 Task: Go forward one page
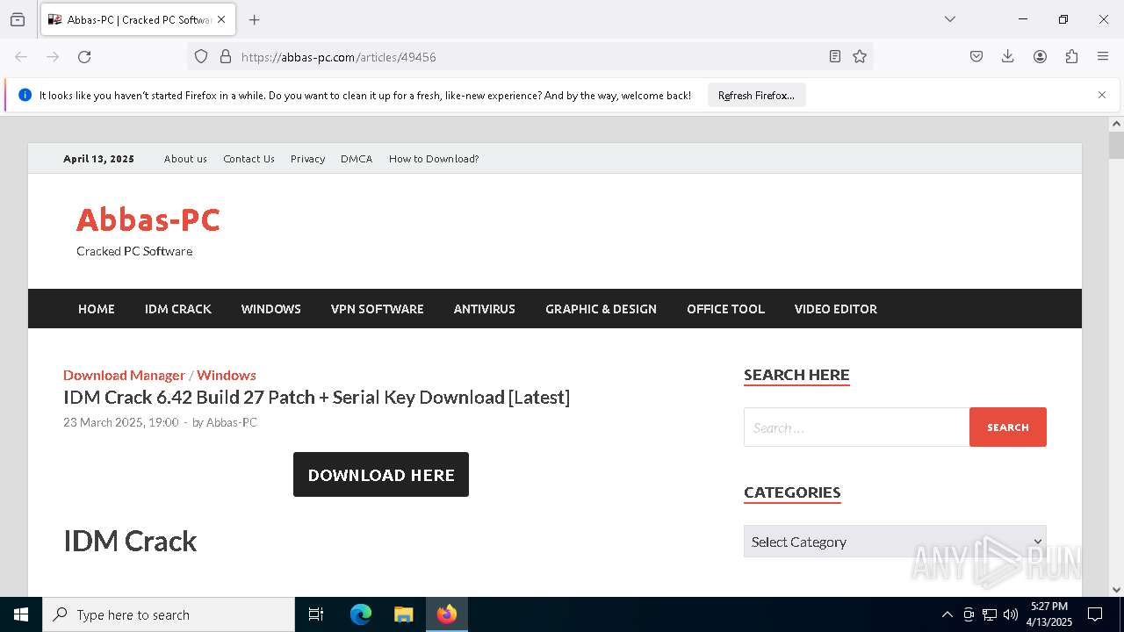53,56
